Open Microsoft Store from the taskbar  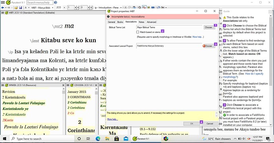coord(117,139)
